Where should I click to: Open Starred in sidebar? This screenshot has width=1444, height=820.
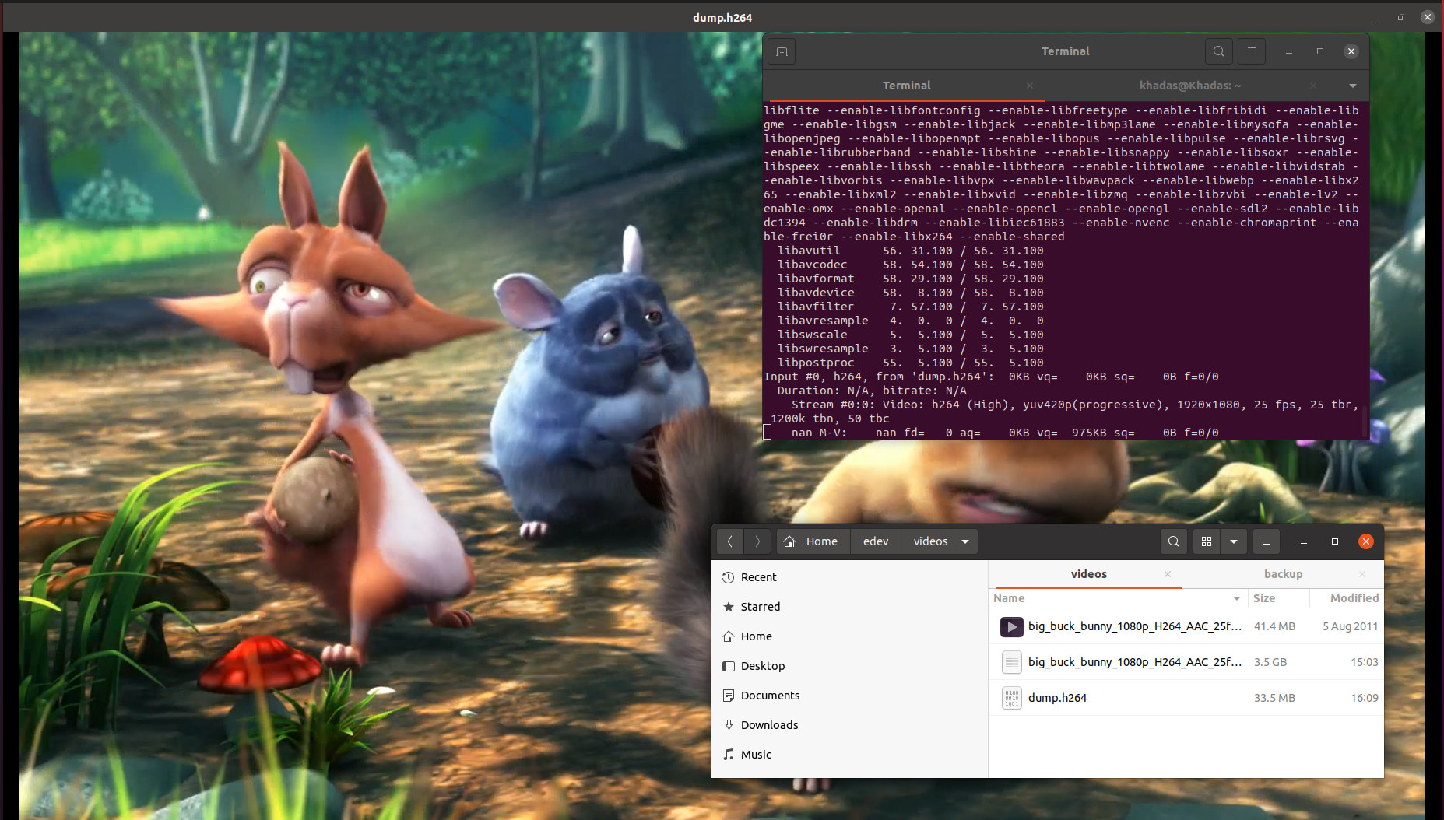[x=849, y=607]
